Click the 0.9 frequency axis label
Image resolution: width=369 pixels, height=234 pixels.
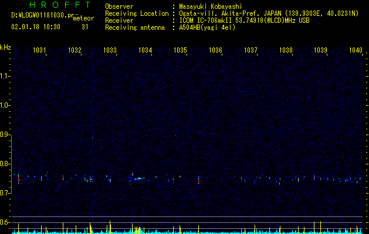click(x=5, y=135)
